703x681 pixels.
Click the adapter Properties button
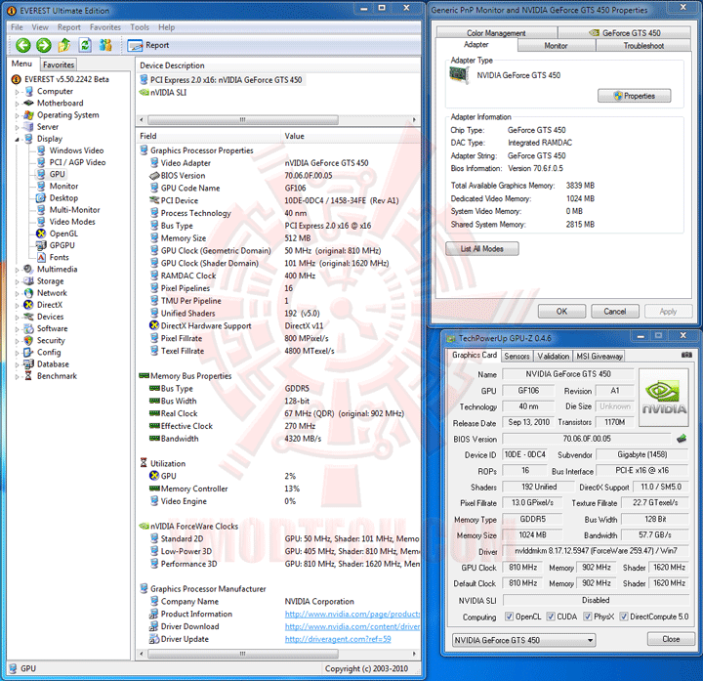(x=634, y=96)
